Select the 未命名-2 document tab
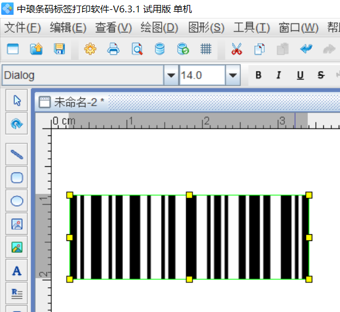 (x=72, y=102)
